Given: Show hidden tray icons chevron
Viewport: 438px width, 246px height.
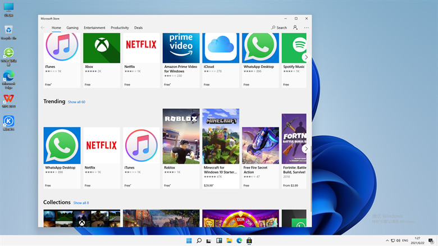Looking at the screenshot, I should (x=387, y=241).
